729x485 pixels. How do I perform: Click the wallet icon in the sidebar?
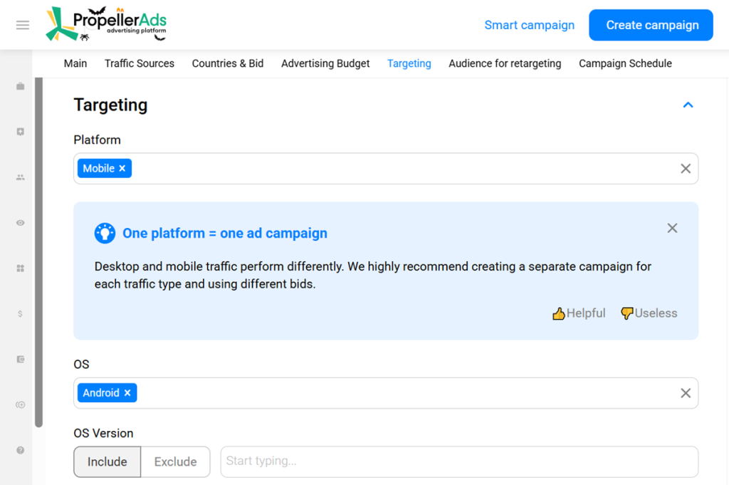[21, 360]
